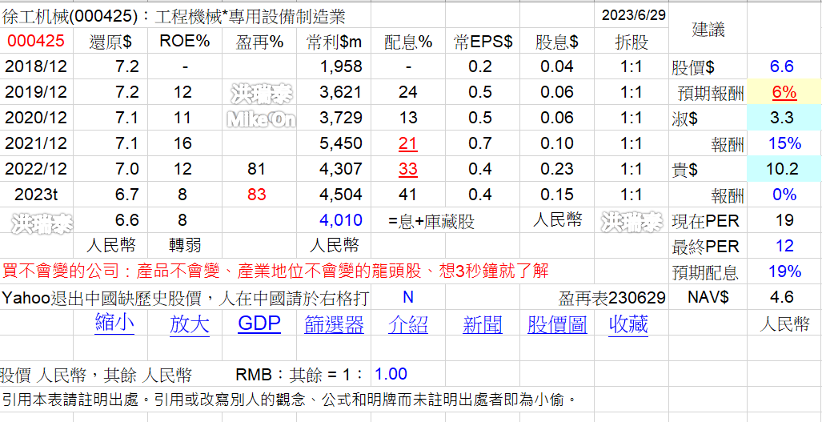Select the 2020/12 row label

(x=36, y=118)
